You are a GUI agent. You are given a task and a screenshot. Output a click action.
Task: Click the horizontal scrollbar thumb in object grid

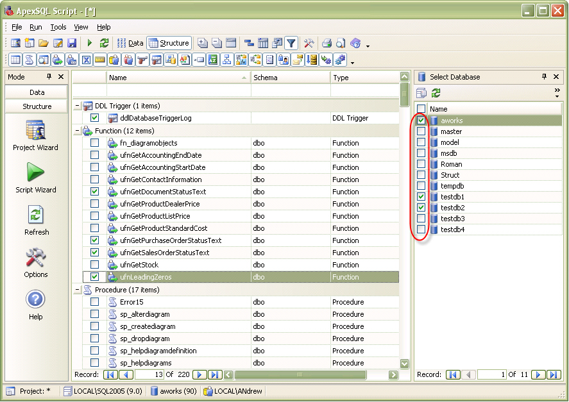tap(300, 374)
